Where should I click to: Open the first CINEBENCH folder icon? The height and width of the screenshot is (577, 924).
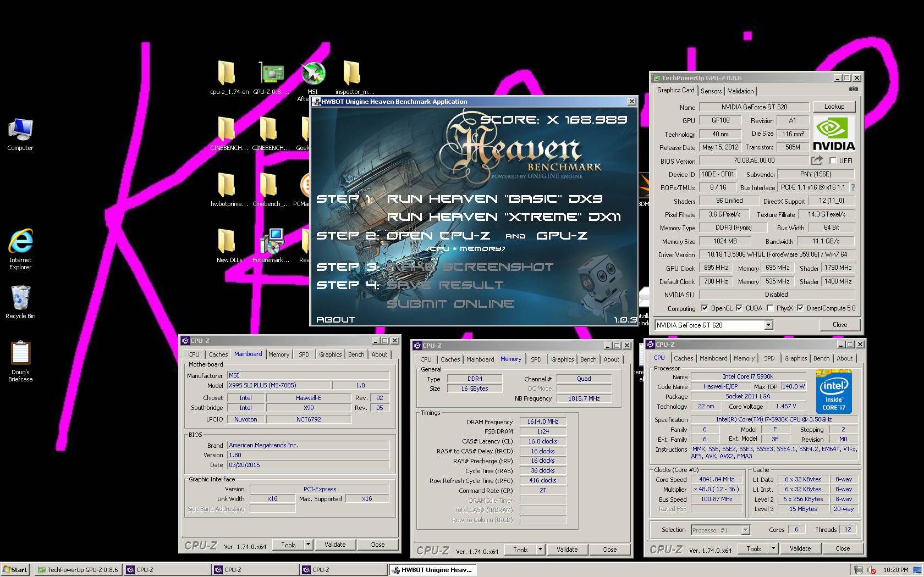(227, 129)
